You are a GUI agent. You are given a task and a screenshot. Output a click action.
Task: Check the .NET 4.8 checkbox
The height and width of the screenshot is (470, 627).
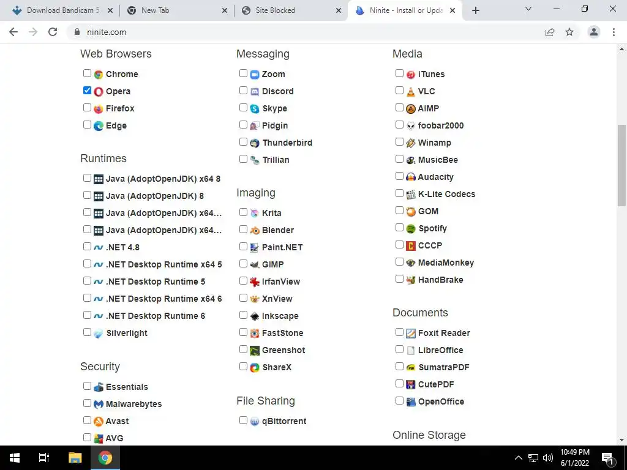tap(87, 246)
